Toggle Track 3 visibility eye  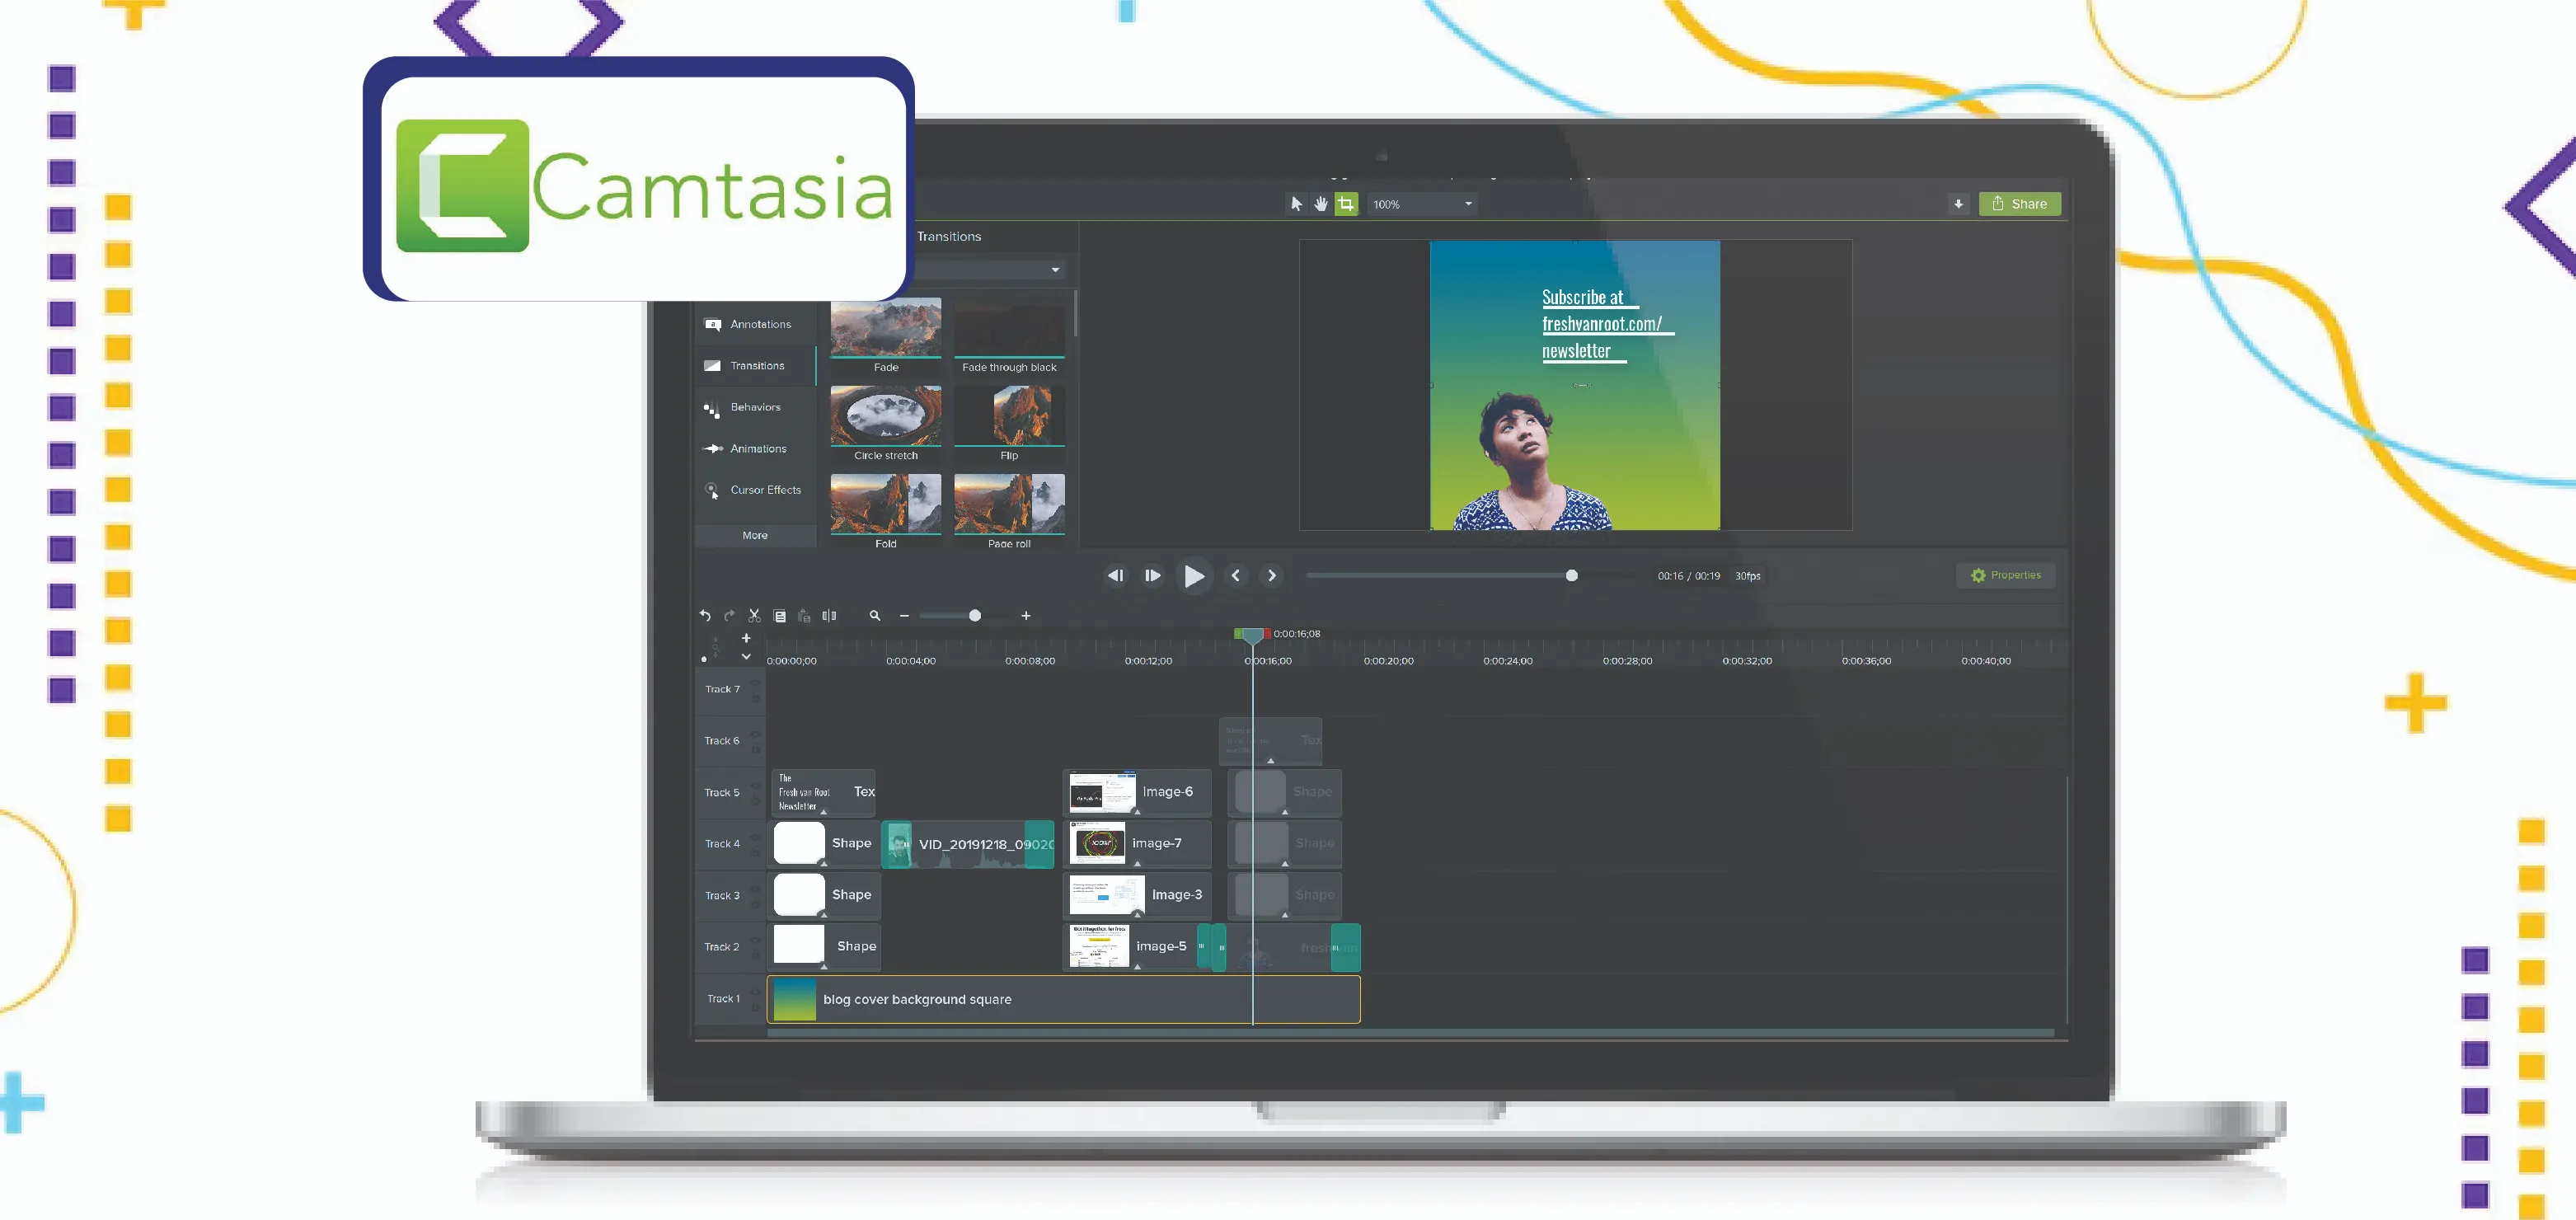click(756, 889)
